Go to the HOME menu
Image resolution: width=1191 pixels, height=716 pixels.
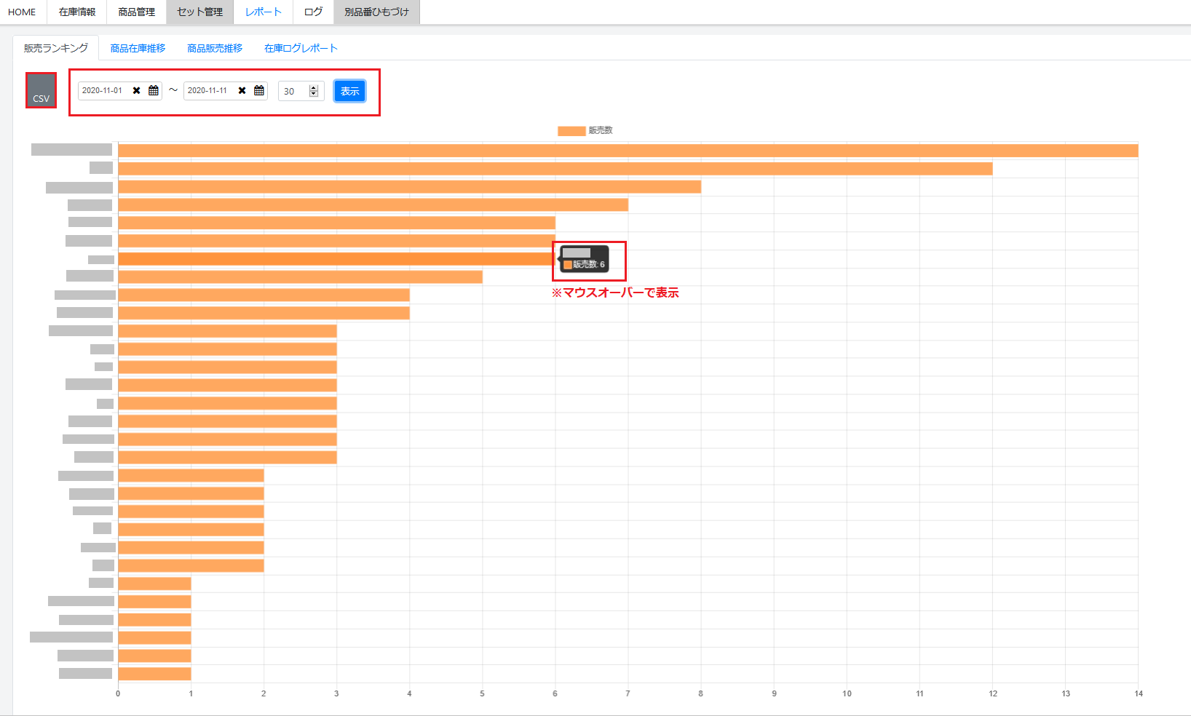coord(22,12)
